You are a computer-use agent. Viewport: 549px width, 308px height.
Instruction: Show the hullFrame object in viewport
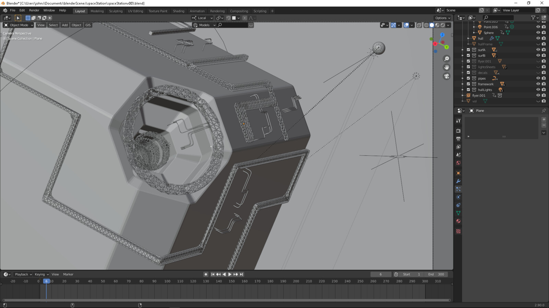point(538,44)
